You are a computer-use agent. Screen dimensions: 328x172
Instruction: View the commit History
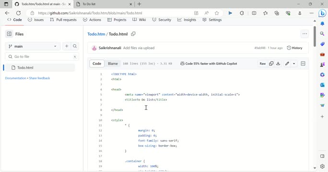coord(294,48)
